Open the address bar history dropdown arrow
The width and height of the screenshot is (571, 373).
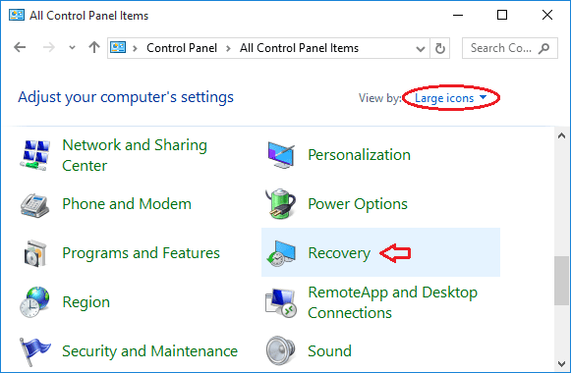point(421,48)
